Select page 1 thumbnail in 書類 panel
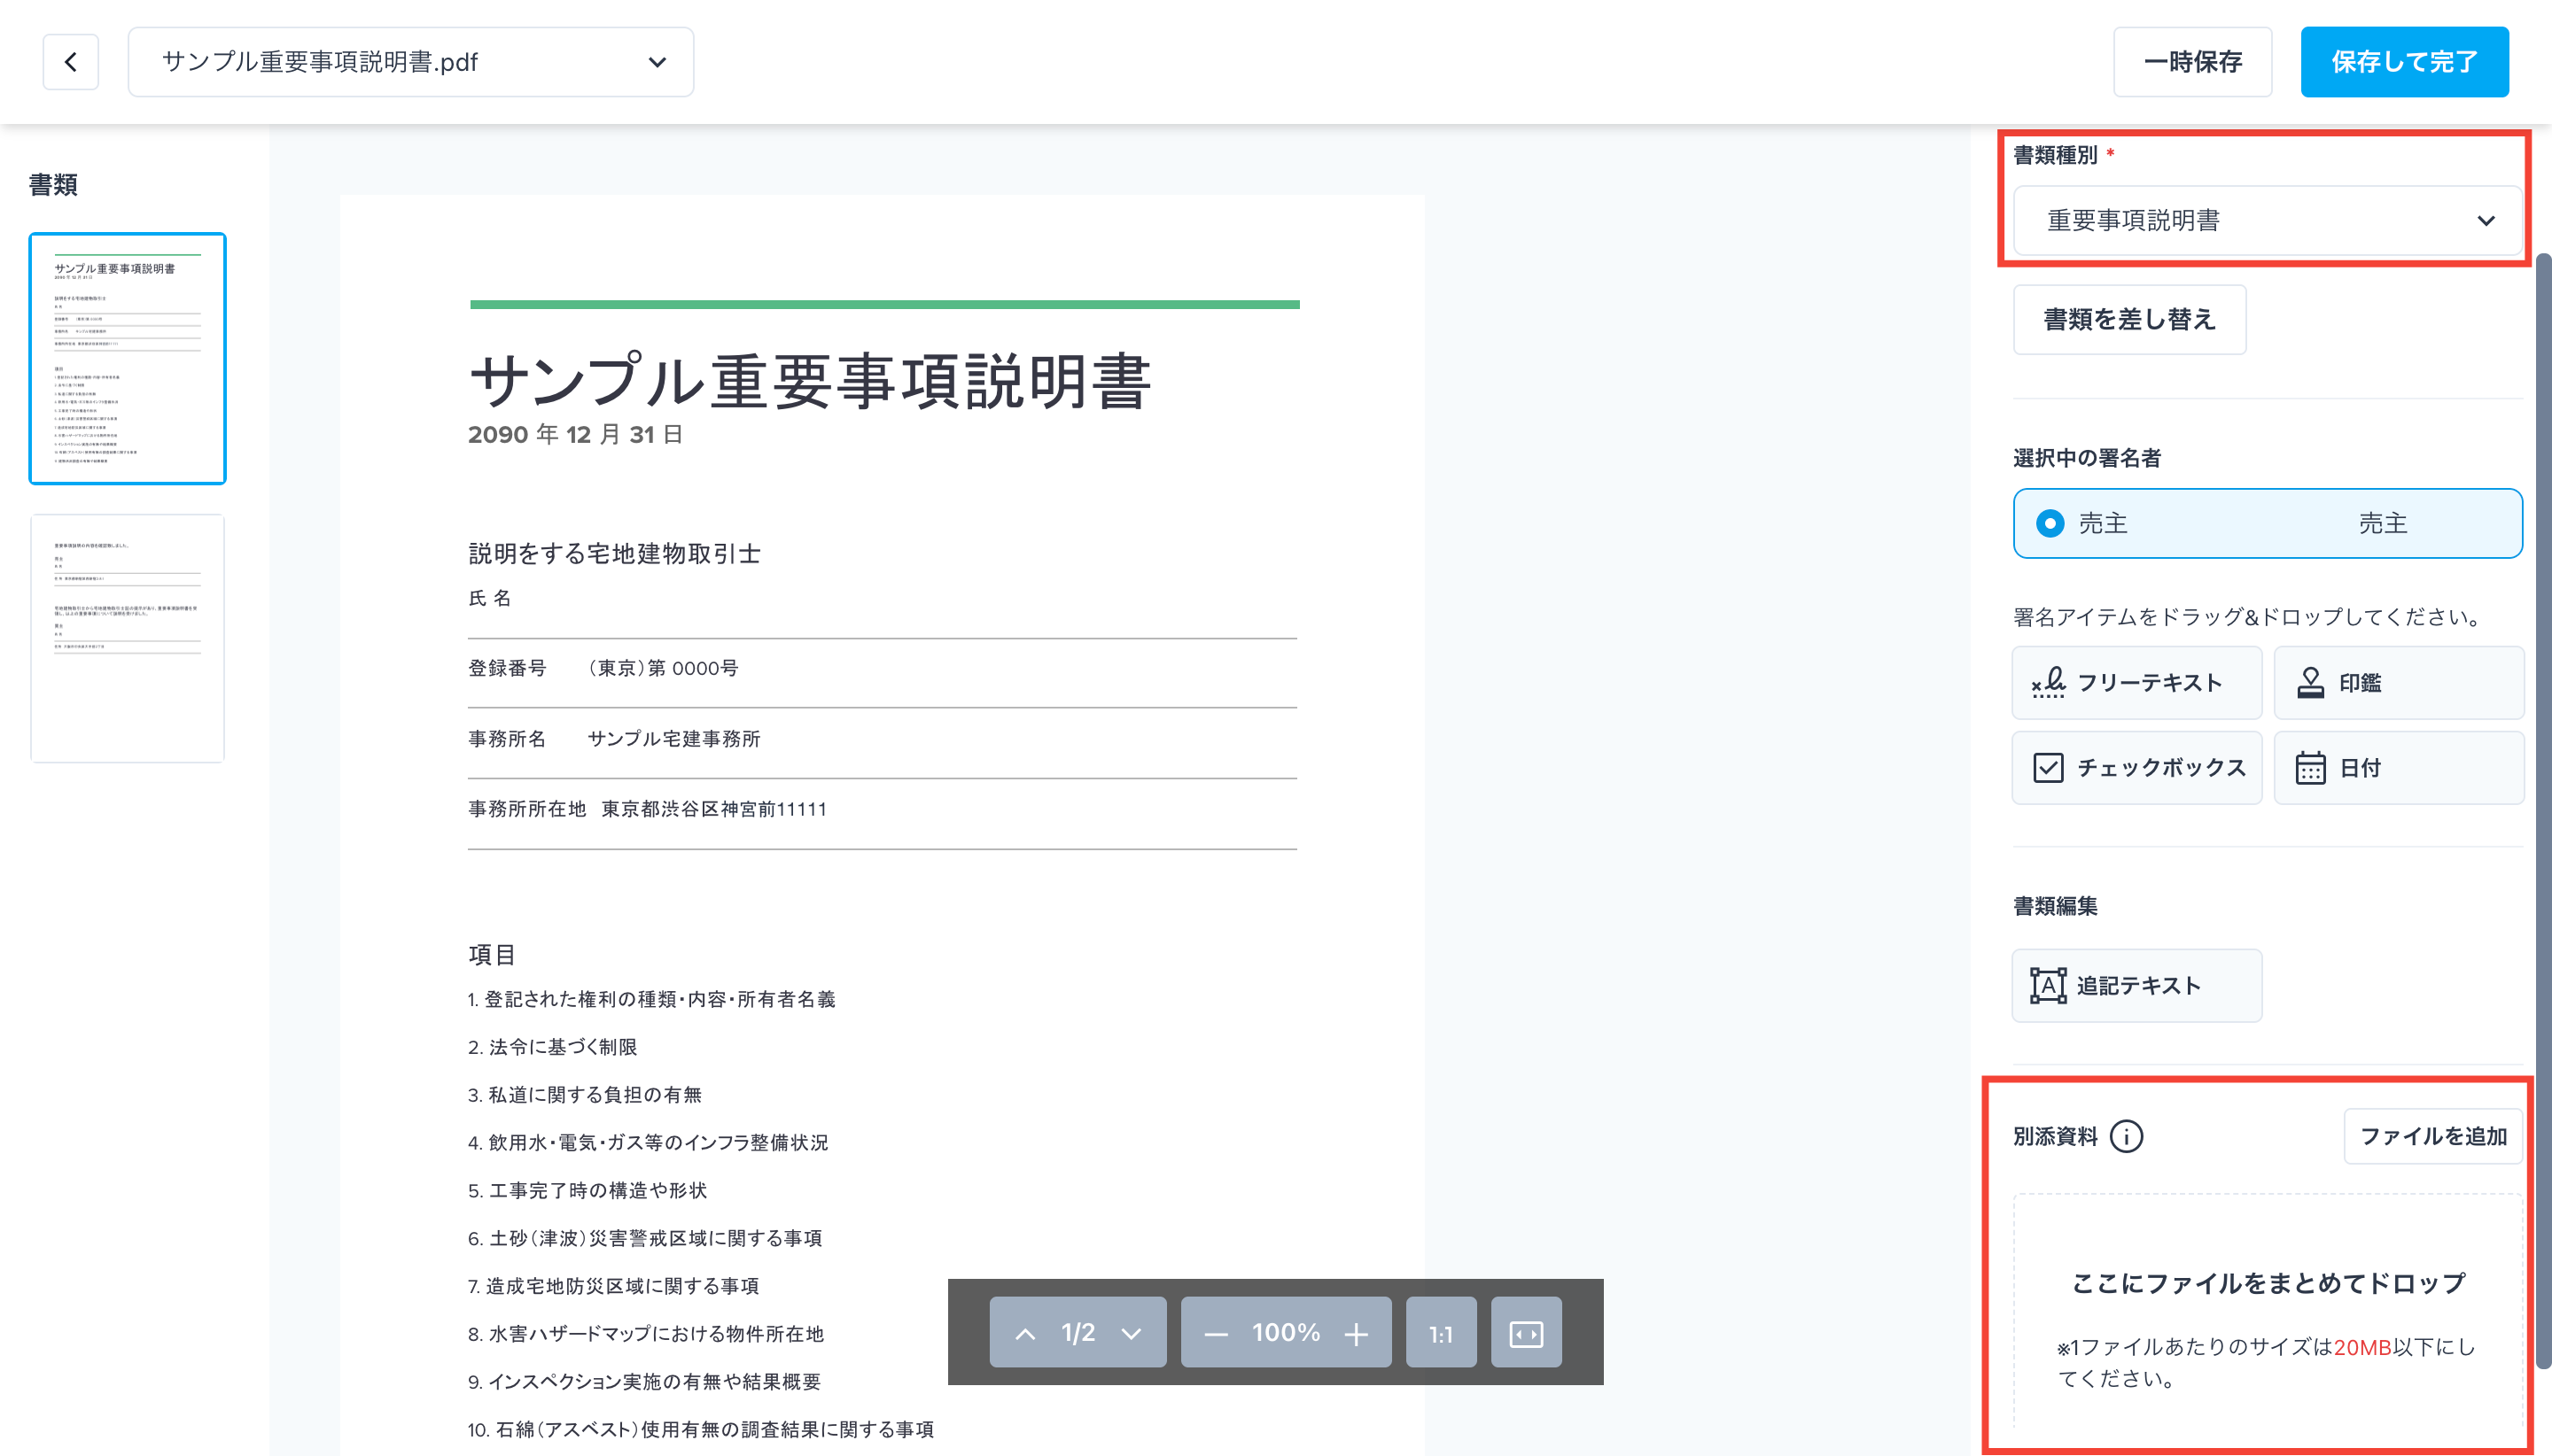 point(127,358)
